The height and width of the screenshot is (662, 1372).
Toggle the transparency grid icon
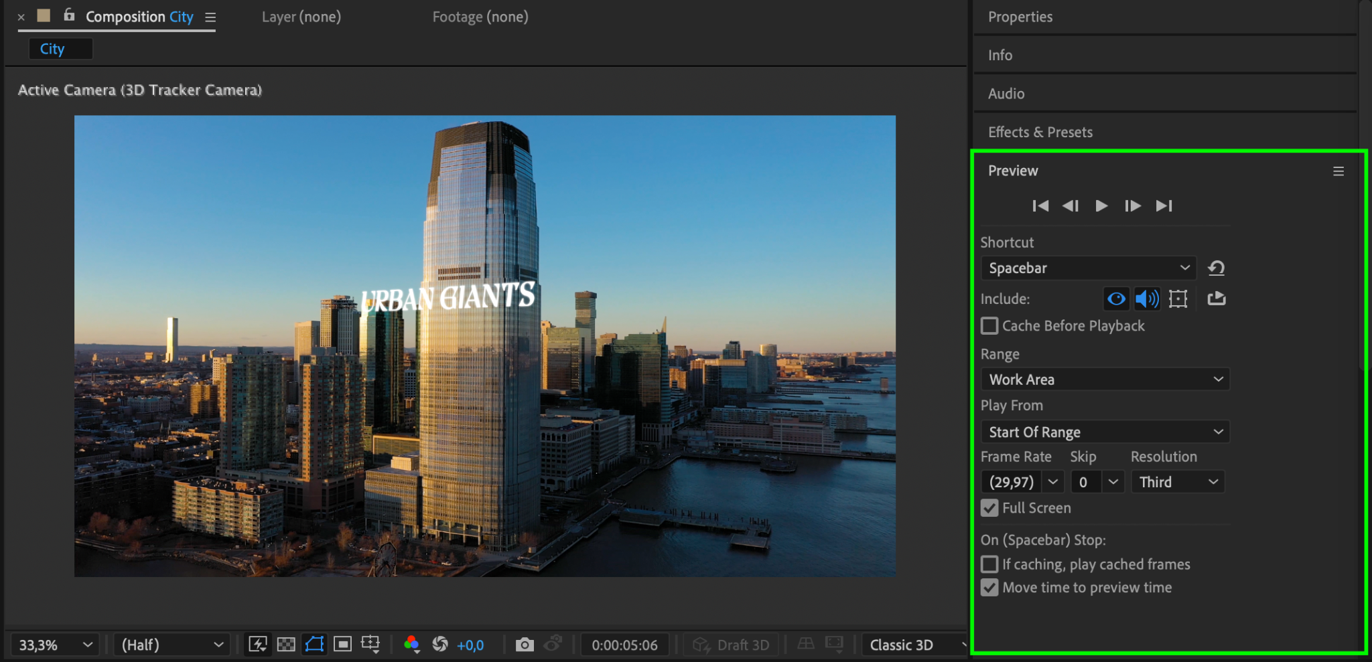click(x=286, y=645)
